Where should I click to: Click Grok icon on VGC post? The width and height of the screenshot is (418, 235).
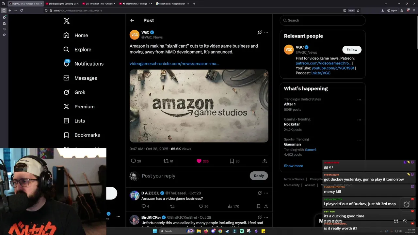coord(260,32)
